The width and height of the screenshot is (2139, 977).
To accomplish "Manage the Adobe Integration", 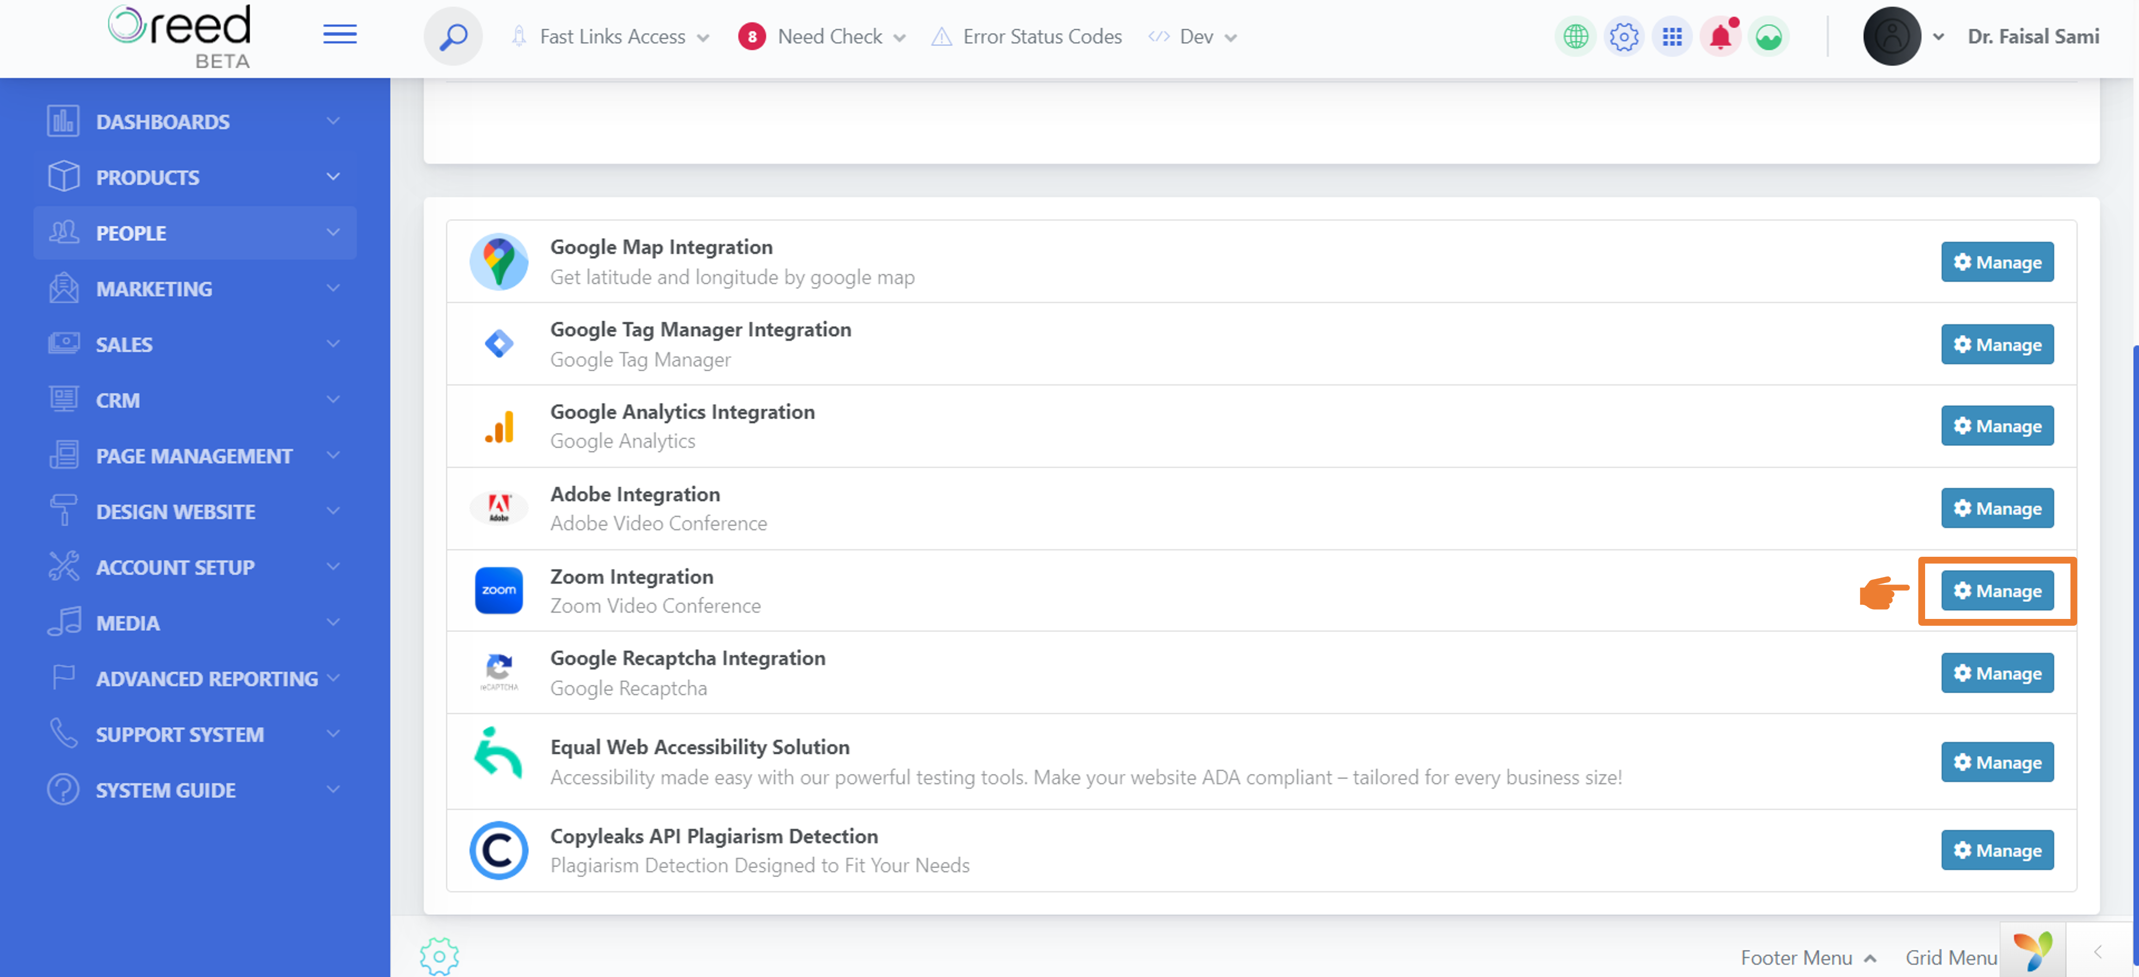I will pyautogui.click(x=1997, y=508).
